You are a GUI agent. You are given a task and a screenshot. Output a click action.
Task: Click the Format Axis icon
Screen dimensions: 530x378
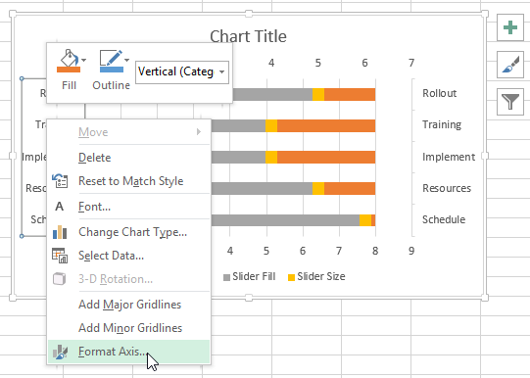tap(60, 352)
